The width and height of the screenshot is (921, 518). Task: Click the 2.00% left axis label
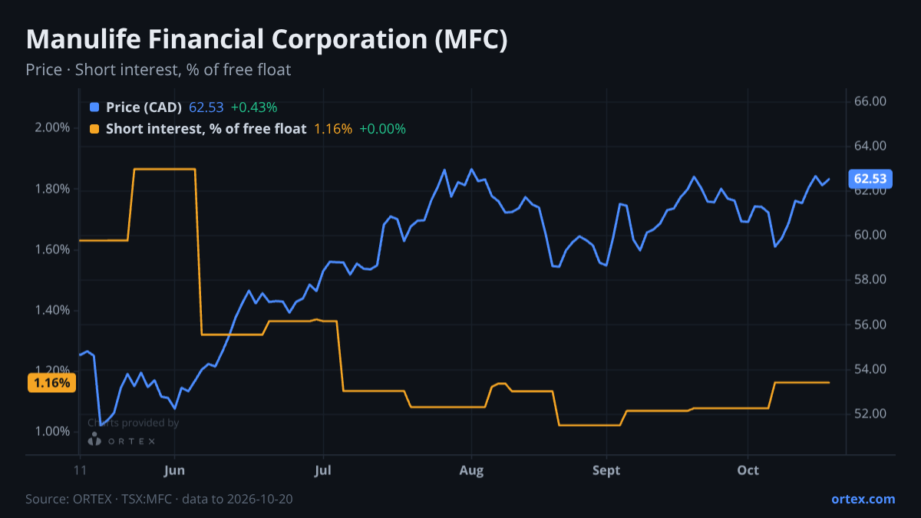point(52,127)
